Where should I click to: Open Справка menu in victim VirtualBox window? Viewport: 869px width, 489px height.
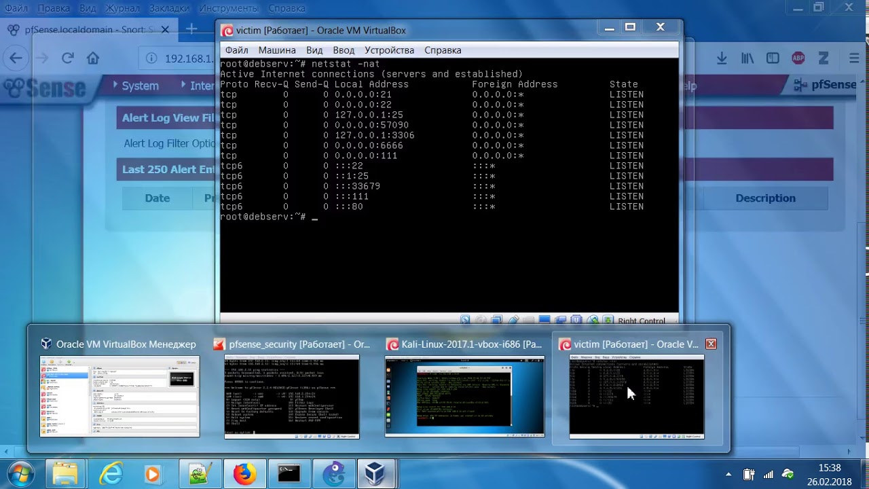[x=443, y=50]
